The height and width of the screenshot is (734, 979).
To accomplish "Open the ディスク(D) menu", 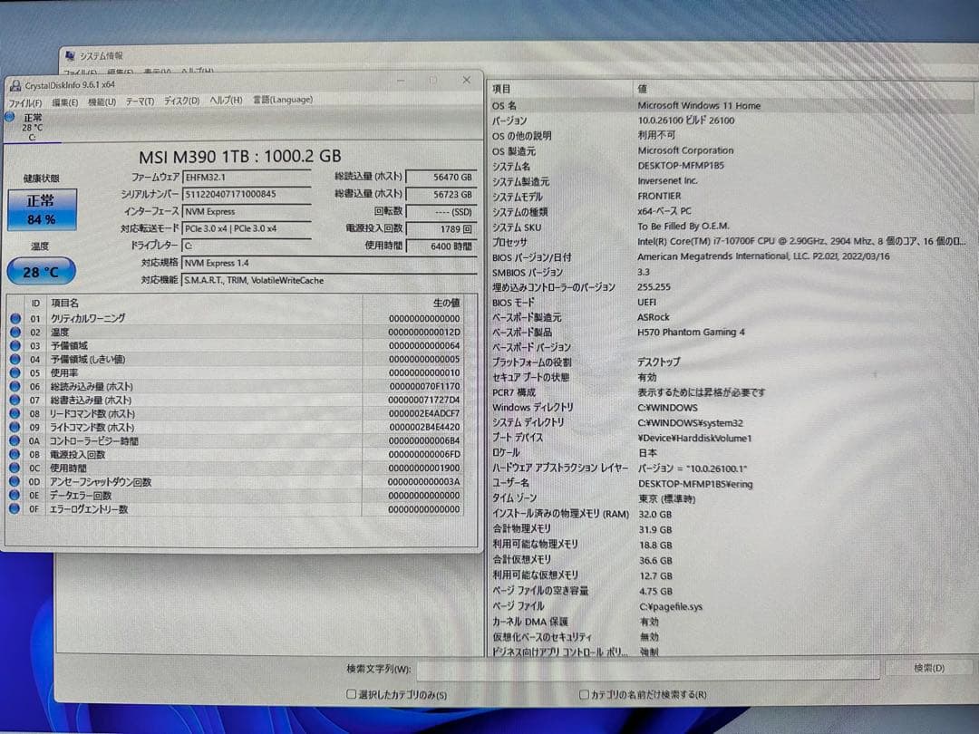I will (x=180, y=100).
